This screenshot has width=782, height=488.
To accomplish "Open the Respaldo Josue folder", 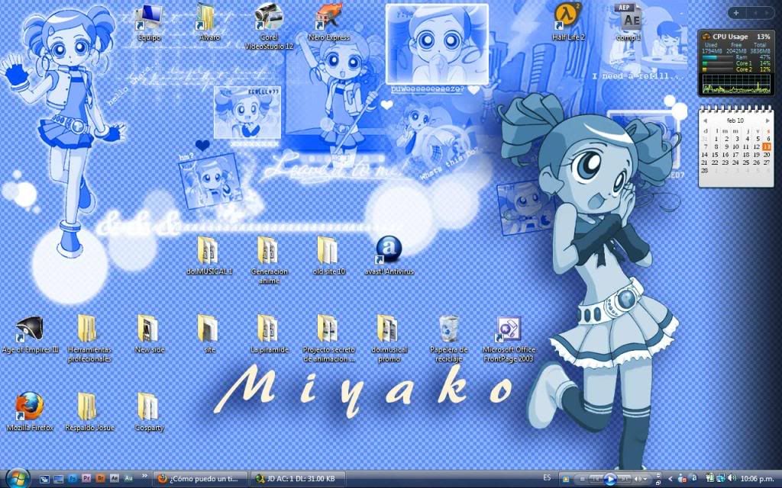I will click(89, 412).
